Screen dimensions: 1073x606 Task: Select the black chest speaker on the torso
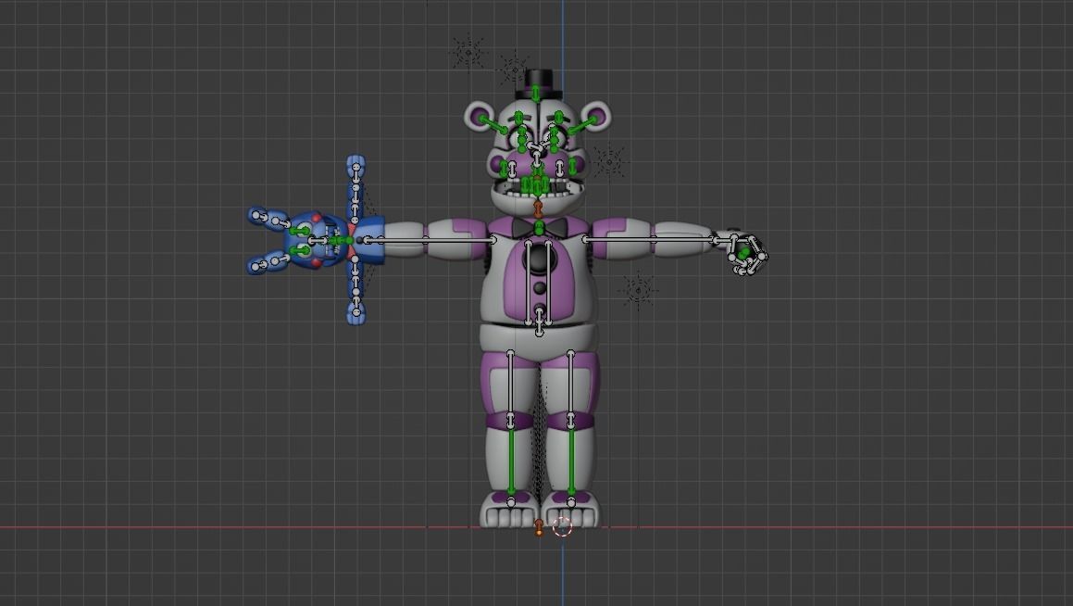(541, 259)
